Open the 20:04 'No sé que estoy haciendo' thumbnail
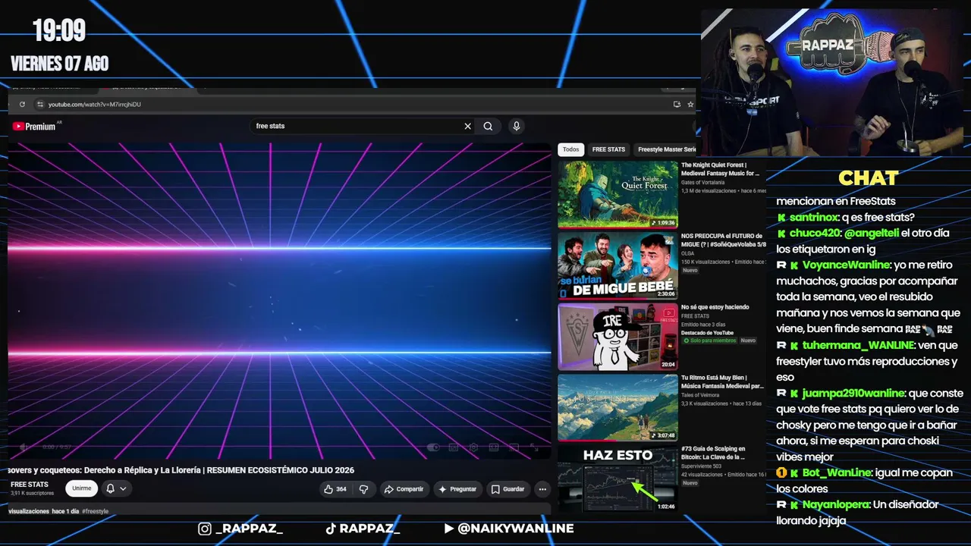 click(x=617, y=337)
